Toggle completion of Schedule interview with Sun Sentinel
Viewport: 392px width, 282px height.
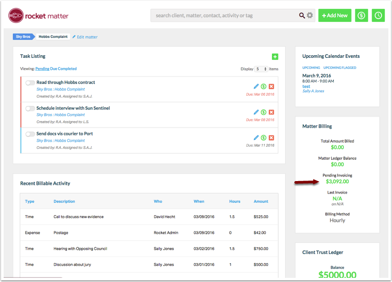coord(30,108)
